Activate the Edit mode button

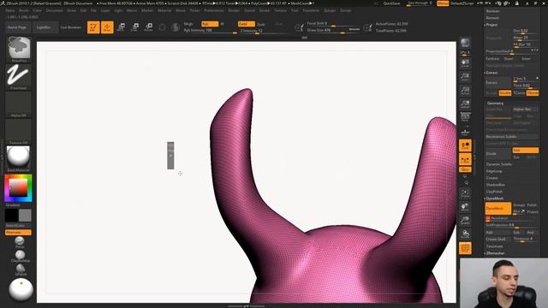tap(93, 27)
